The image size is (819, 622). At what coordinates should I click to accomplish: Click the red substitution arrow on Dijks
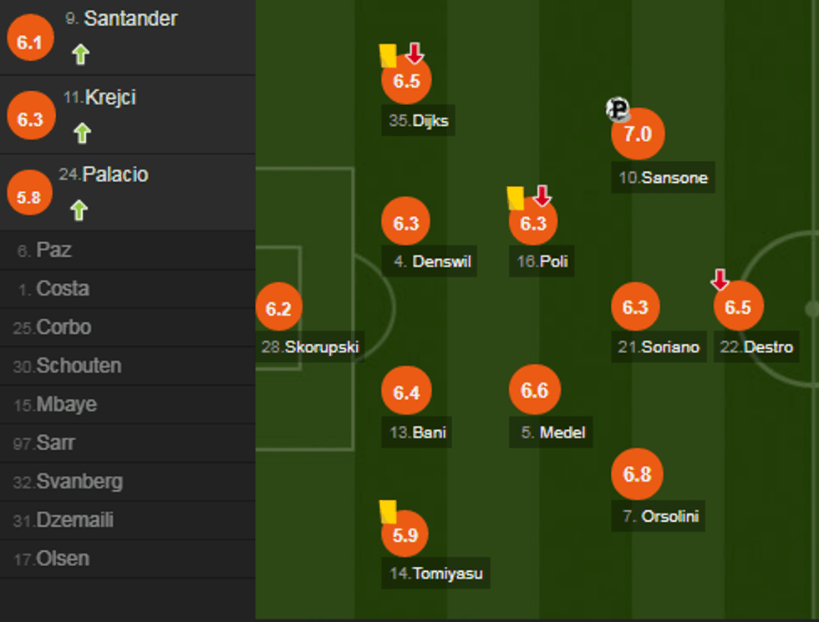[x=415, y=54]
